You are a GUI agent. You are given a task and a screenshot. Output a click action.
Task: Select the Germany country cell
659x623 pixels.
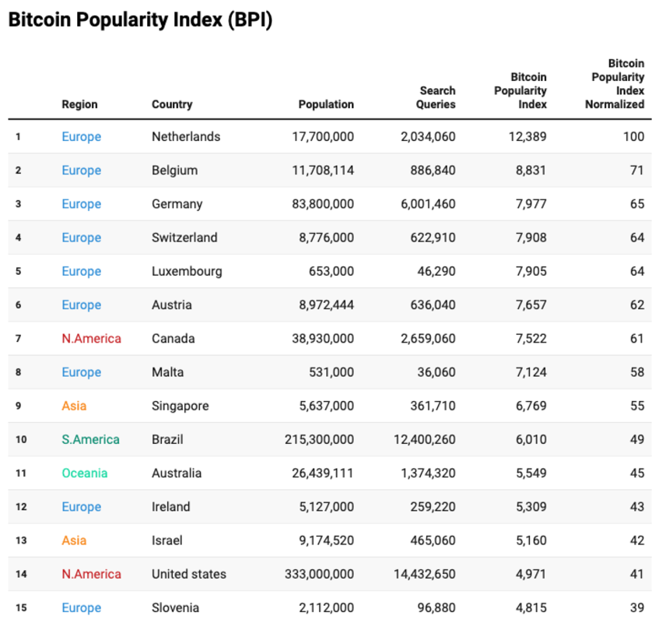(177, 204)
